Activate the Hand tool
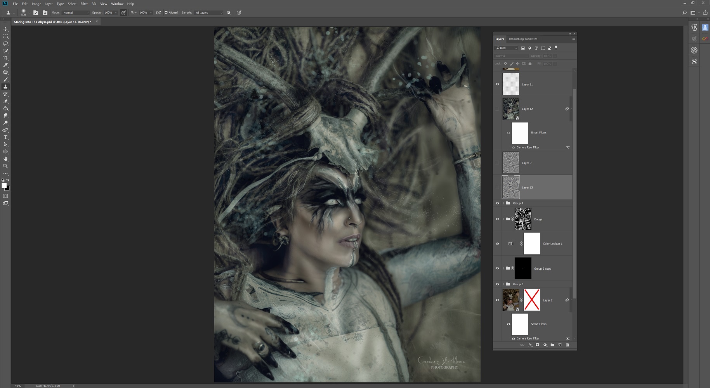This screenshot has width=710, height=388. coord(5,159)
